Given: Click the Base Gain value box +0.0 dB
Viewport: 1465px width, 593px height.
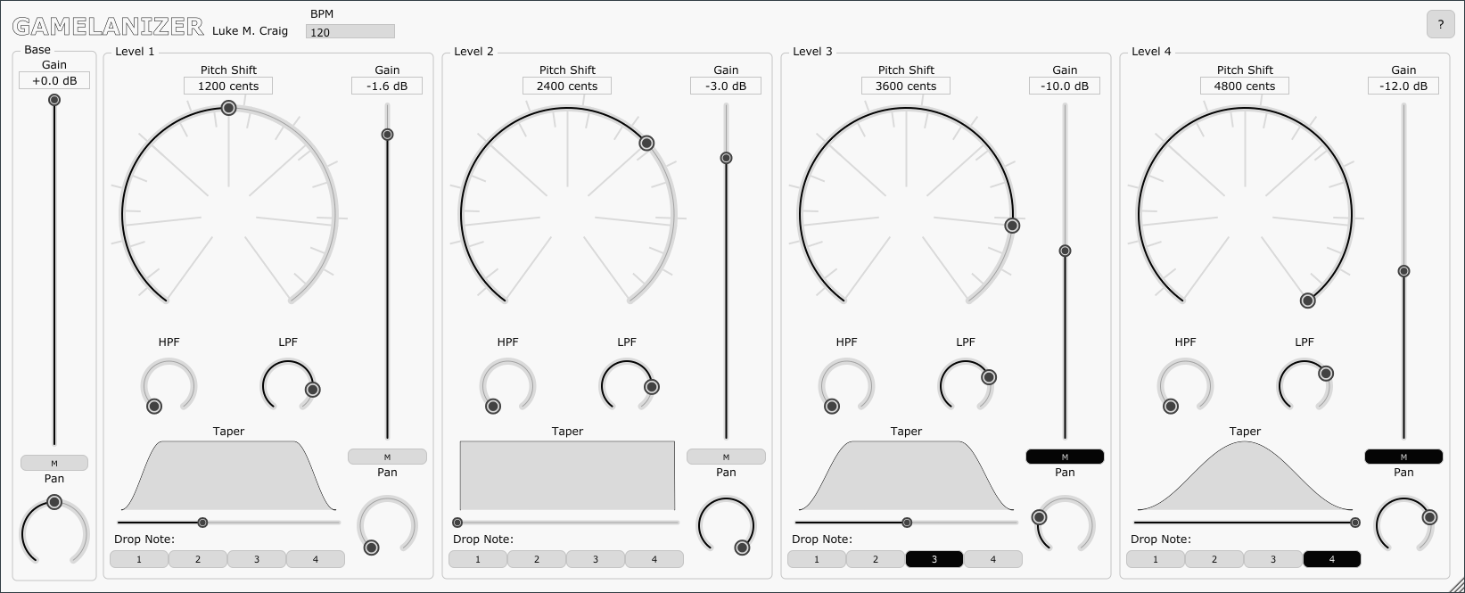Looking at the screenshot, I should tap(54, 80).
